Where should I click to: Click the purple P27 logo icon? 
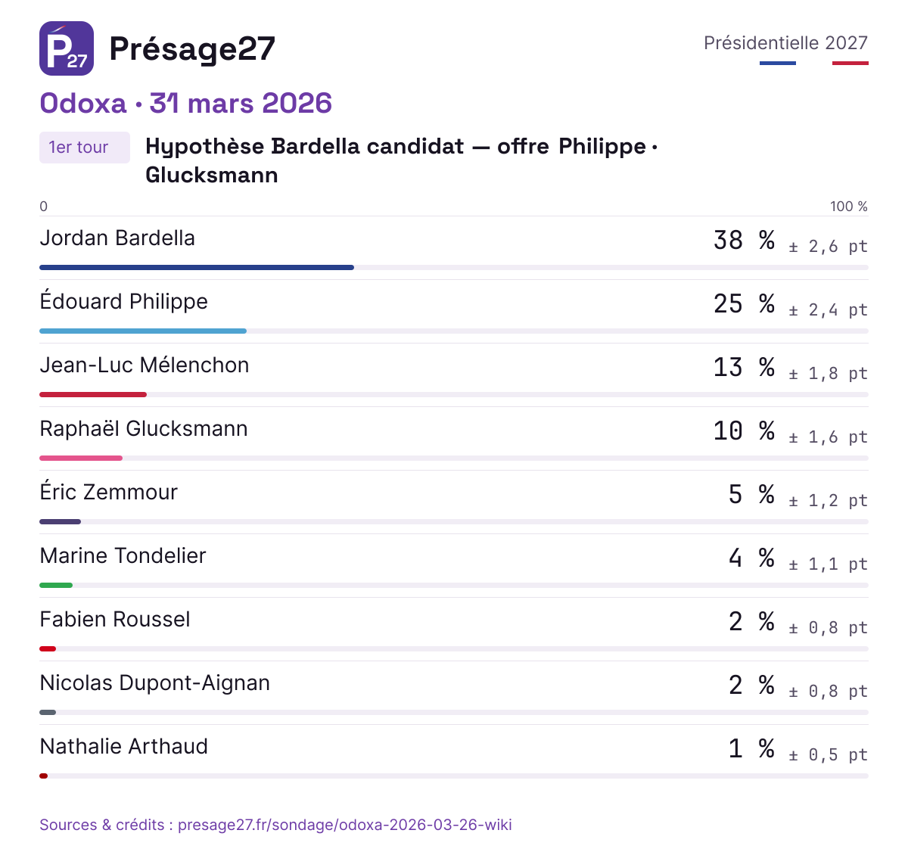67,48
